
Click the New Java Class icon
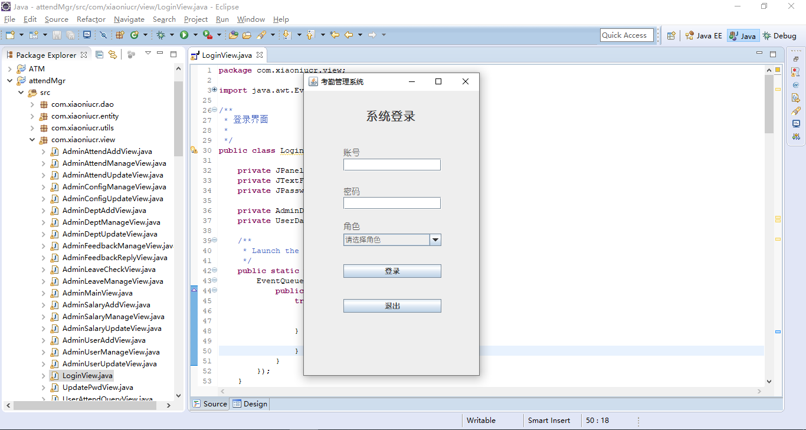click(135, 35)
